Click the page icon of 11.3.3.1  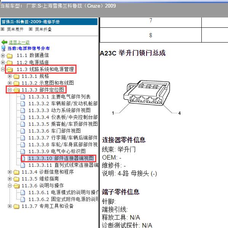coord(23,97)
